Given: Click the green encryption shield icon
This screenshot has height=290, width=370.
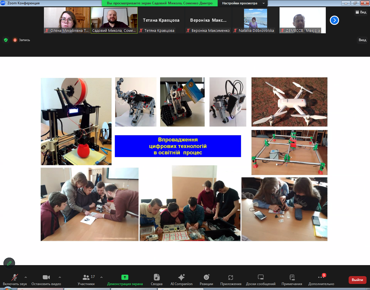Looking at the screenshot, I should click(x=6, y=40).
